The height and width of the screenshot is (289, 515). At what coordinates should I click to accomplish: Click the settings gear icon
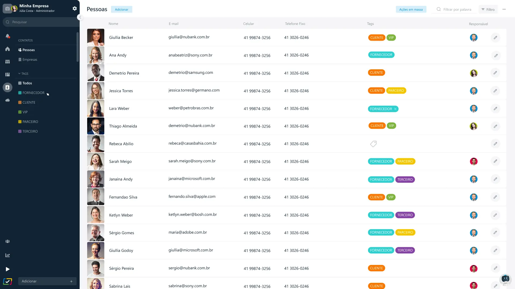75,9
